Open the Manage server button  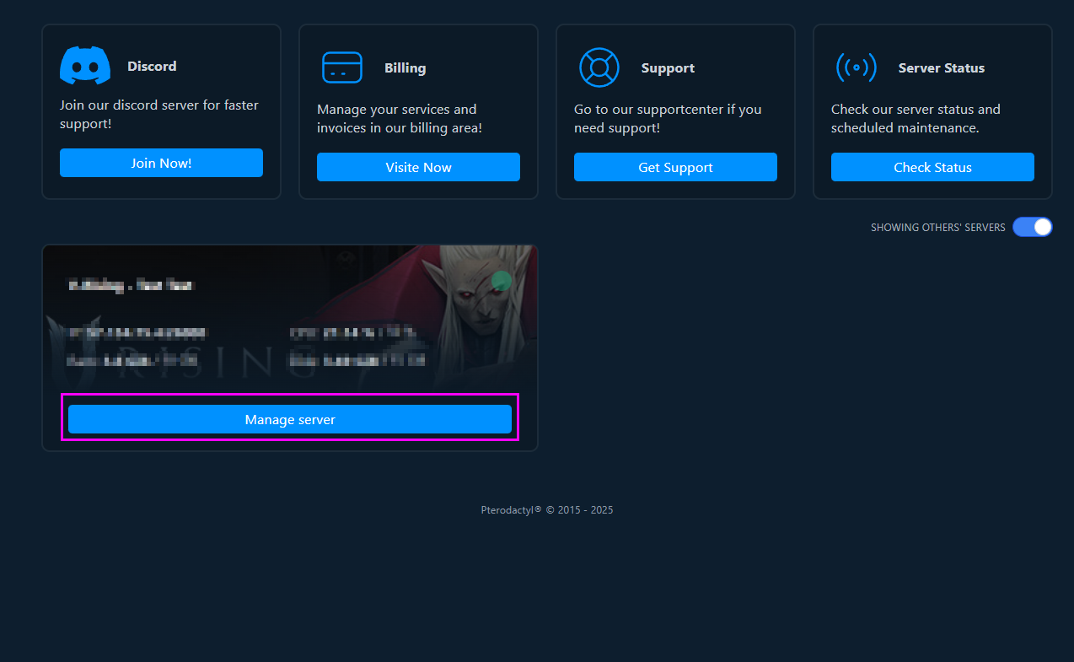290,419
